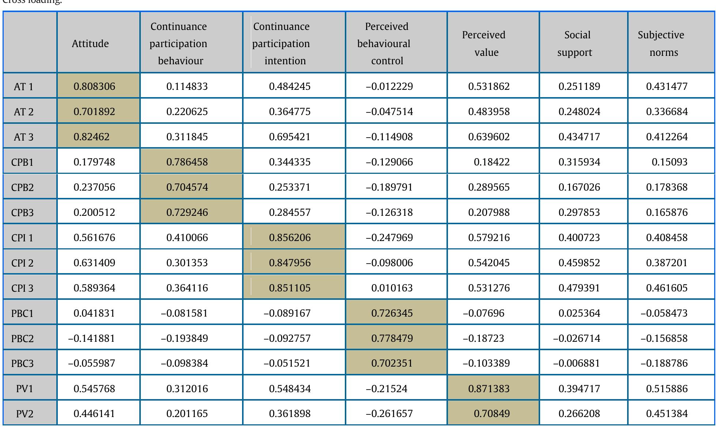The image size is (716, 436).
Task: Select highlighted cell 0.778479
Action: coord(392,338)
